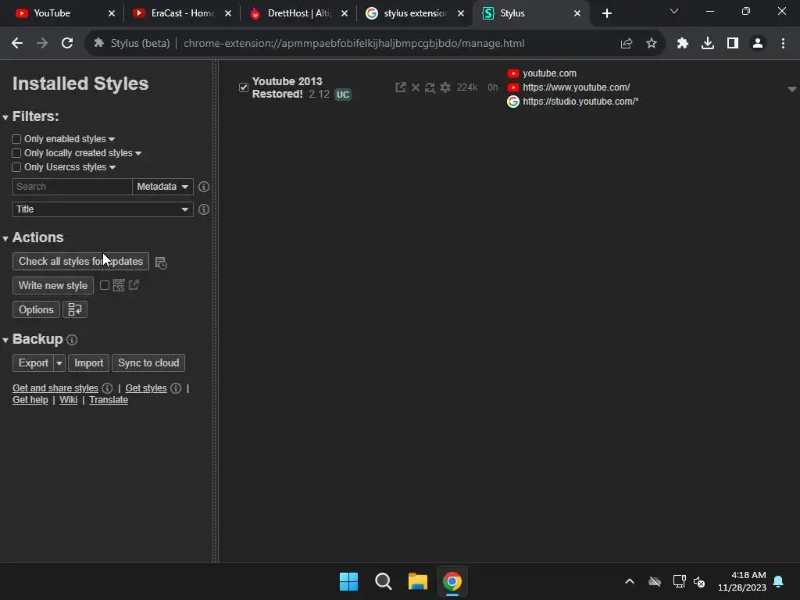Screen dimensions: 800x600
Task: Click the styles Search field
Action: click(x=73, y=187)
